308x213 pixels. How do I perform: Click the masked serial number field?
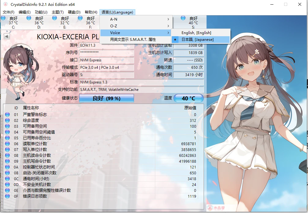tap(107, 52)
